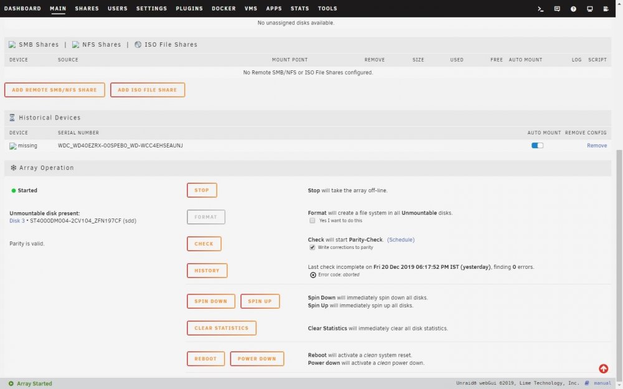Click the ISO File Shares heading
The image size is (623, 389).
click(x=171, y=44)
